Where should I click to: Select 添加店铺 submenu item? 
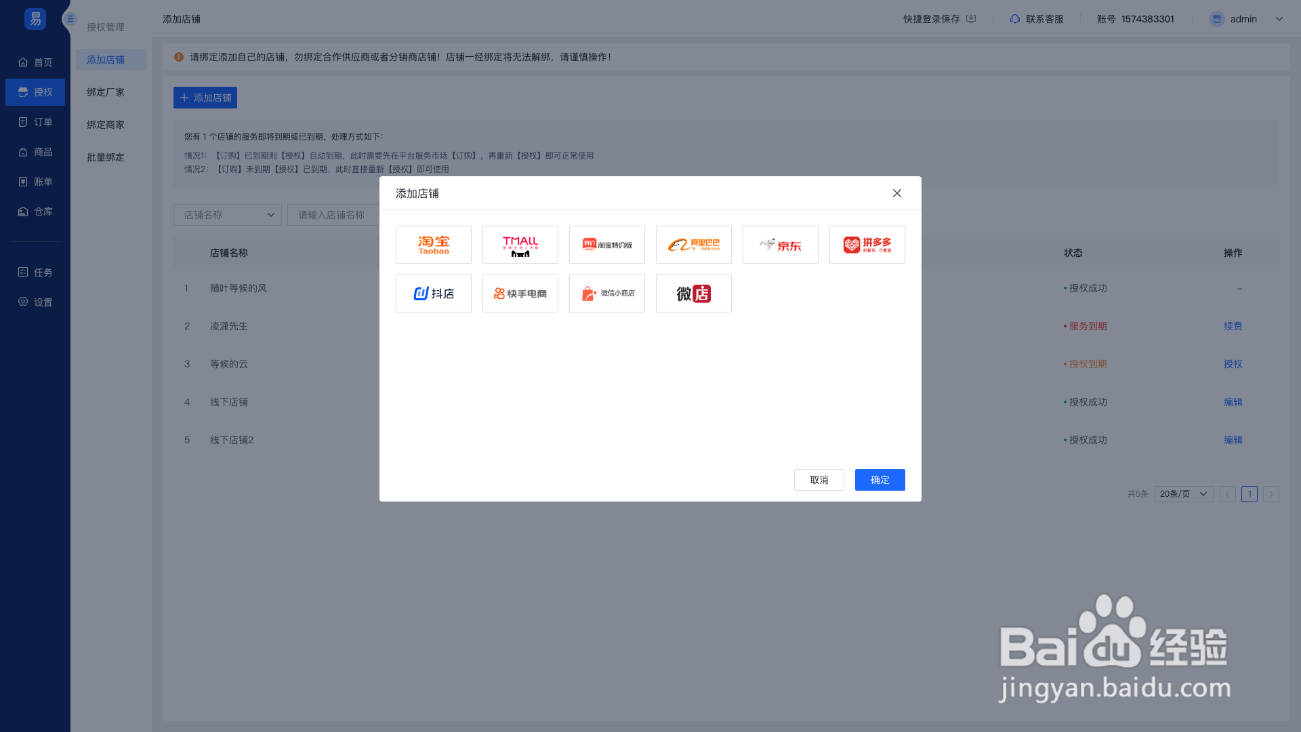pos(110,60)
